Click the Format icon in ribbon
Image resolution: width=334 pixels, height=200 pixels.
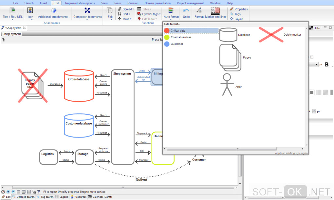tap(199, 10)
